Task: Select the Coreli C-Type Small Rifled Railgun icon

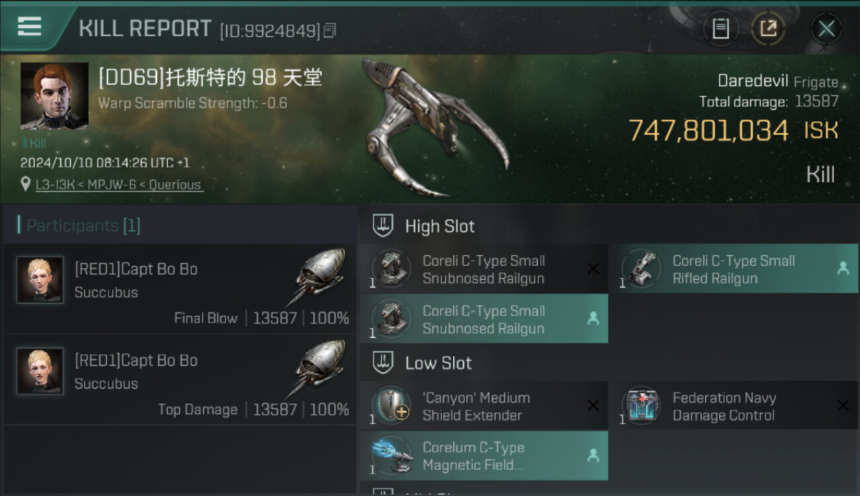Action: click(x=640, y=269)
